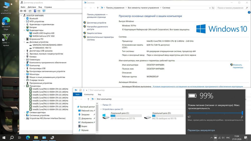The height and width of the screenshot is (141, 251).
Task: Open Действие menu in Device Manager
Action: tap(32, 7)
